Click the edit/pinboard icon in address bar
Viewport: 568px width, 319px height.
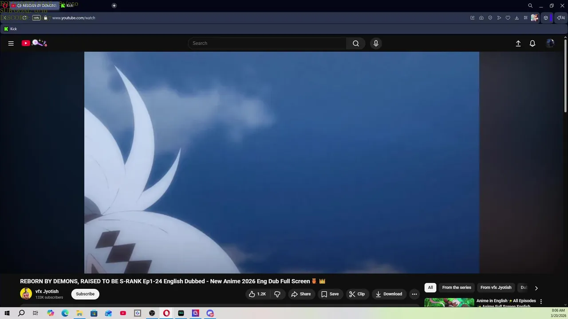pos(473,18)
